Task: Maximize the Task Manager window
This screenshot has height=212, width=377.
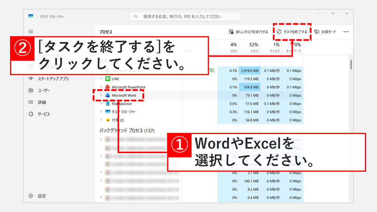Action: (x=333, y=14)
